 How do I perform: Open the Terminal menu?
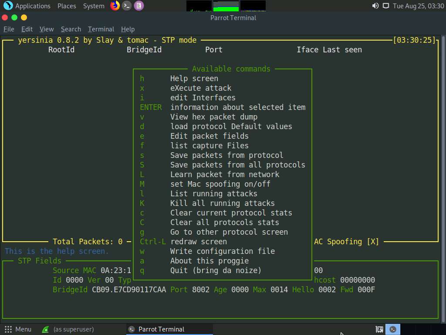click(x=101, y=29)
